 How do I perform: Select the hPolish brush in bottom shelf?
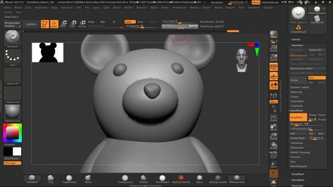pos(144,179)
